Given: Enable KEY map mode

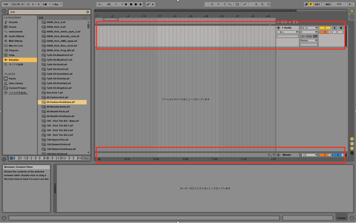Looking at the screenshot, I should tap(317, 4).
